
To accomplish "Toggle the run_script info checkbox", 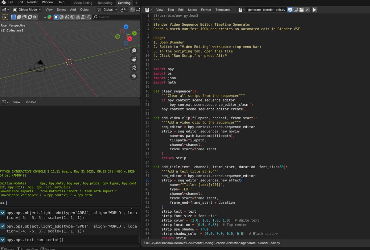I will click(x=2, y=240).
